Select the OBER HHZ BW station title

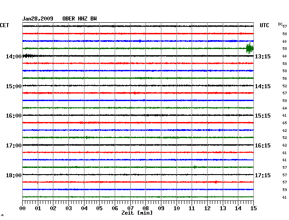(x=80, y=19)
